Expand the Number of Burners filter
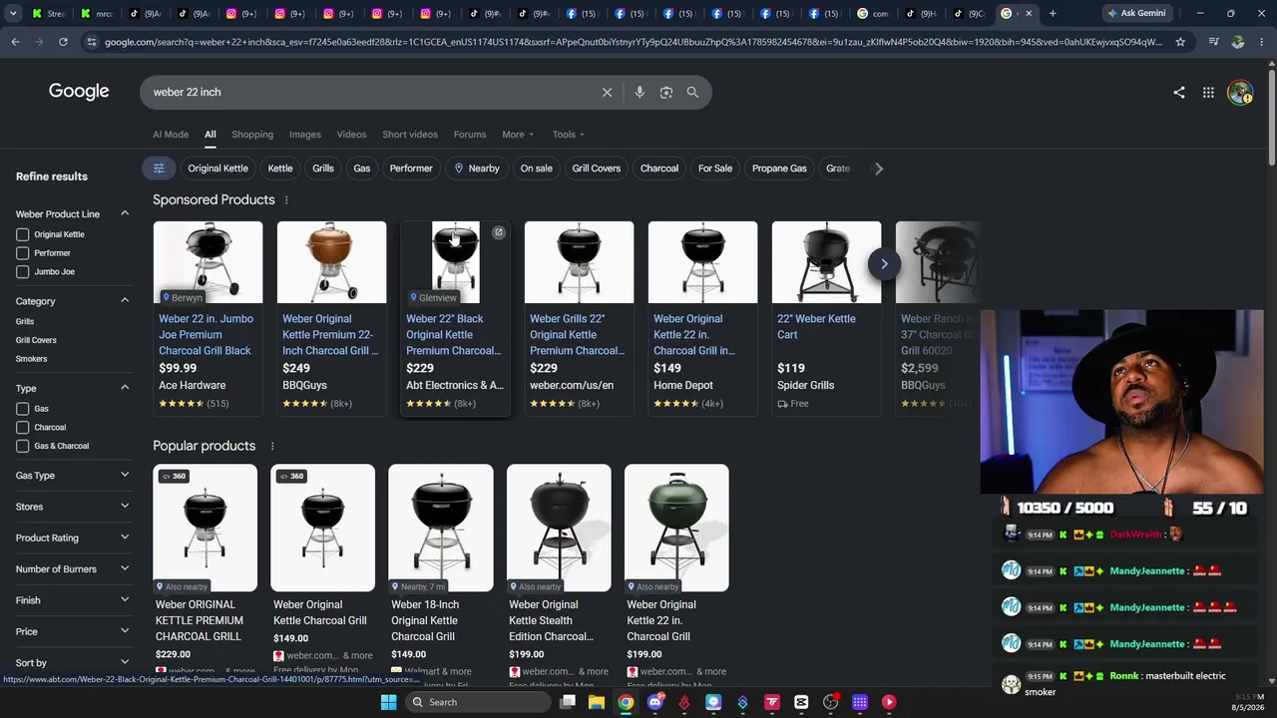This screenshot has height=718, width=1277. tap(125, 568)
